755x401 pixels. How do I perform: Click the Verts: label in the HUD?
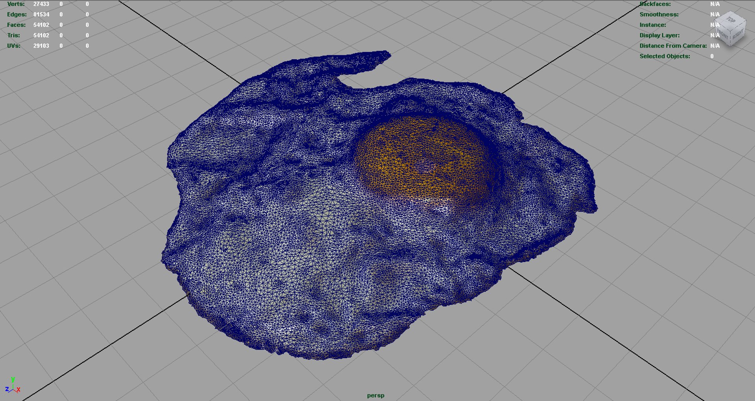[x=16, y=4]
